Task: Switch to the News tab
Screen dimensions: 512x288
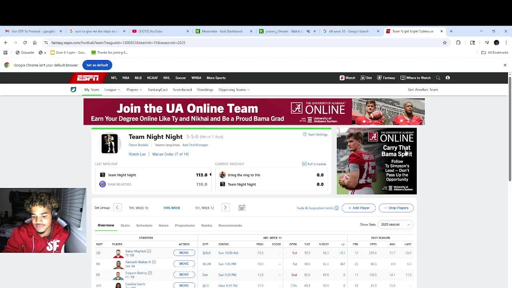Action: pyautogui.click(x=164, y=226)
